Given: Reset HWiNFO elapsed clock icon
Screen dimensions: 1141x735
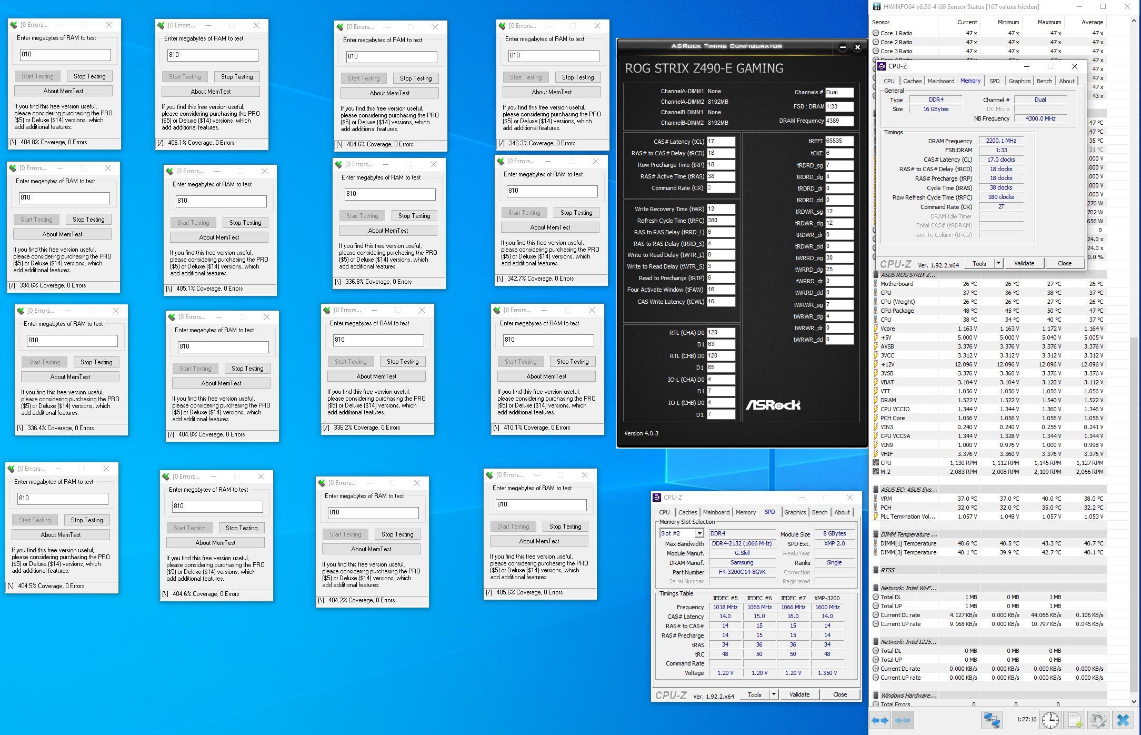Looking at the screenshot, I should click(x=1050, y=720).
